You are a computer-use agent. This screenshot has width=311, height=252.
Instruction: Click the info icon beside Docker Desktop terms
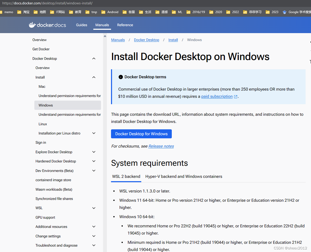point(121,77)
